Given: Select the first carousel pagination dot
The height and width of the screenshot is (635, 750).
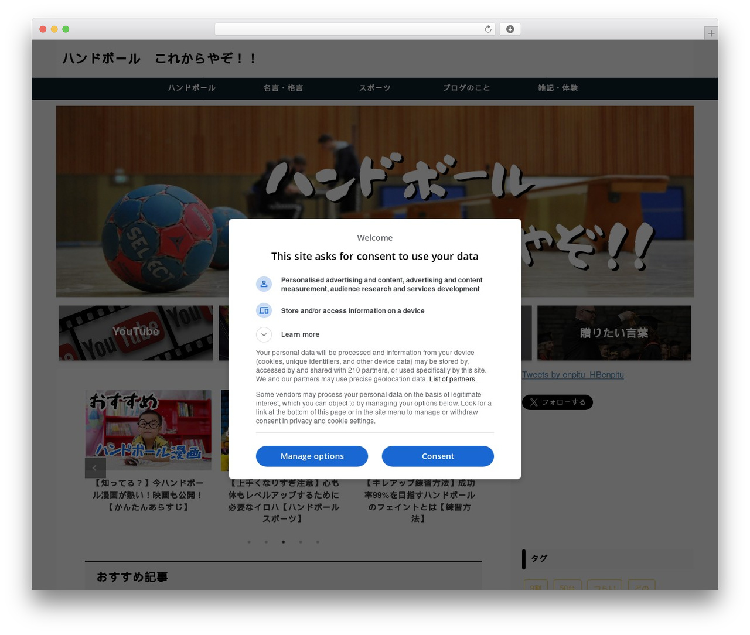Looking at the screenshot, I should point(249,542).
